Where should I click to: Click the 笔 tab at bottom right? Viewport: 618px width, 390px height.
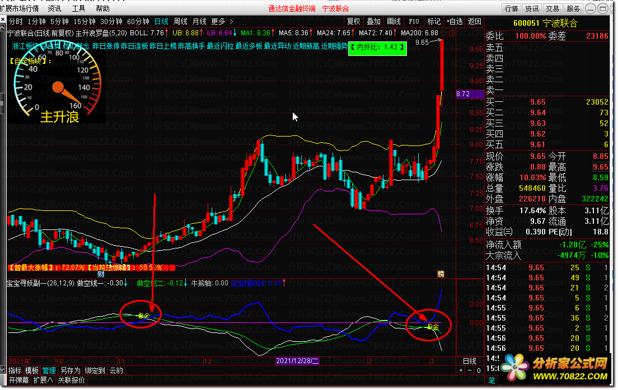(492, 380)
